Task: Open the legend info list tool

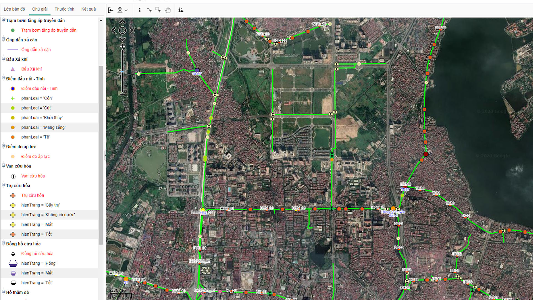Action: pyautogui.click(x=181, y=10)
